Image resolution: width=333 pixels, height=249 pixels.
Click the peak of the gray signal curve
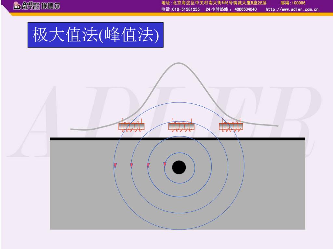click(179, 63)
